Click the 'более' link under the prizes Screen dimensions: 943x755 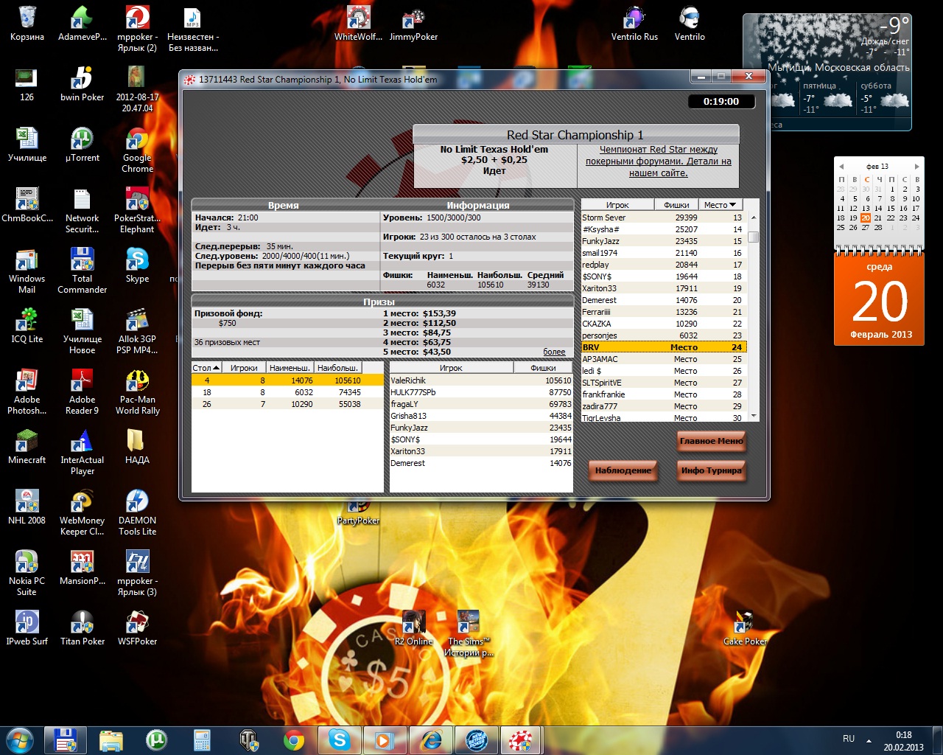pos(554,352)
